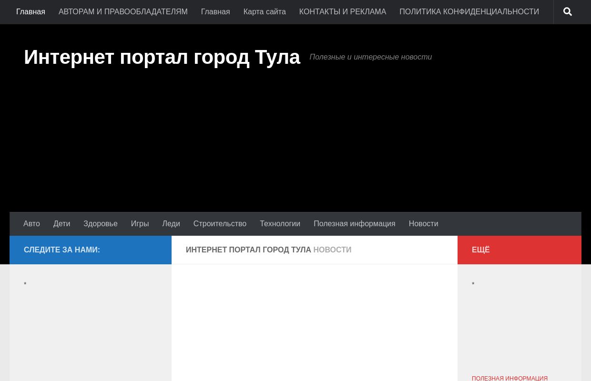Open the Строительство category
The height and width of the screenshot is (381, 591).
(220, 223)
